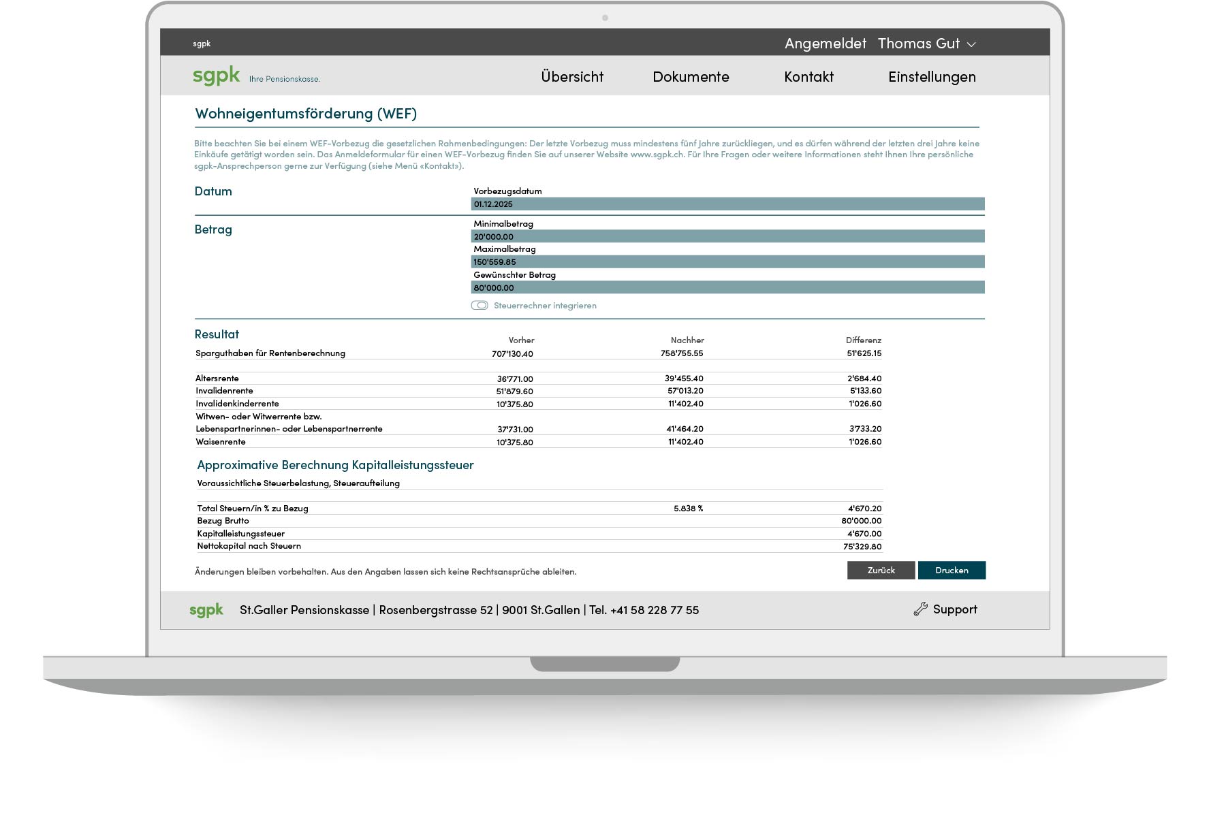Open the Kontakt menu item
1226x817 pixels.
point(808,77)
